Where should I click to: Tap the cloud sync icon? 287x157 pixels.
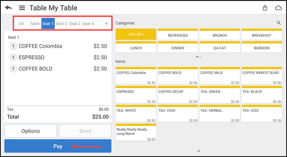278,8
